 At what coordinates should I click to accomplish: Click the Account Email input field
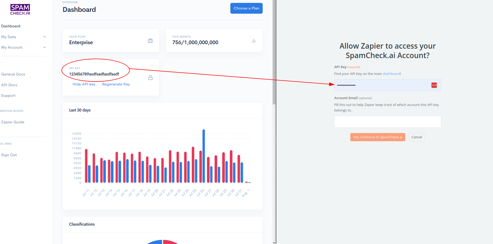[387, 122]
